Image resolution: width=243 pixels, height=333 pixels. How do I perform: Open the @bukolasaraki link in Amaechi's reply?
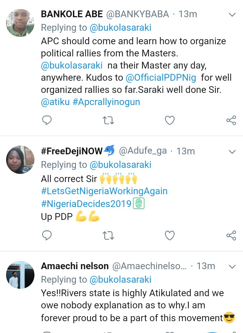pos(120,280)
